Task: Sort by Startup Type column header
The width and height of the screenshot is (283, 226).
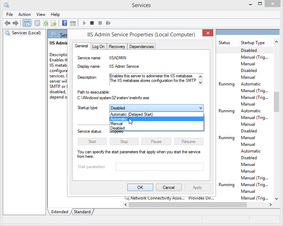Action: coord(254,43)
